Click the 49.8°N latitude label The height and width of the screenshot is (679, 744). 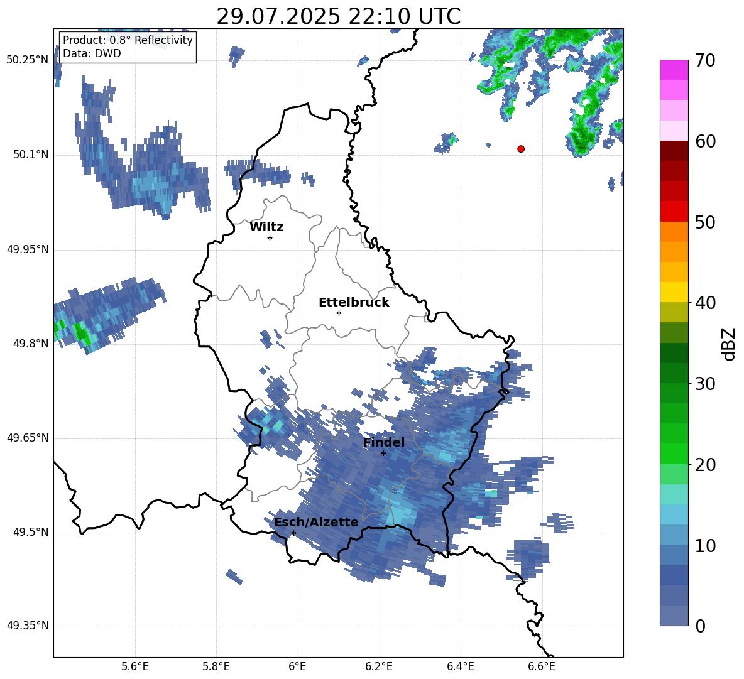coord(31,344)
